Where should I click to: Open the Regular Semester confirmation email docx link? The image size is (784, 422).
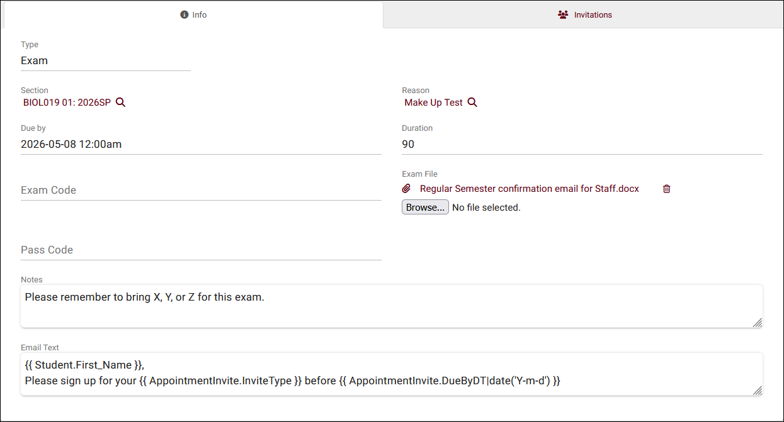(x=529, y=189)
